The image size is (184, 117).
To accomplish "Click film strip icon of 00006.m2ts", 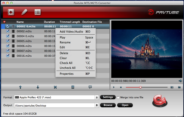I will point(13,46).
